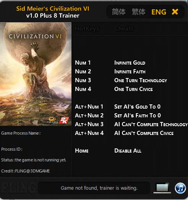The image size is (188, 200).
Task: Click the Cheats column header
Action: point(124,29)
